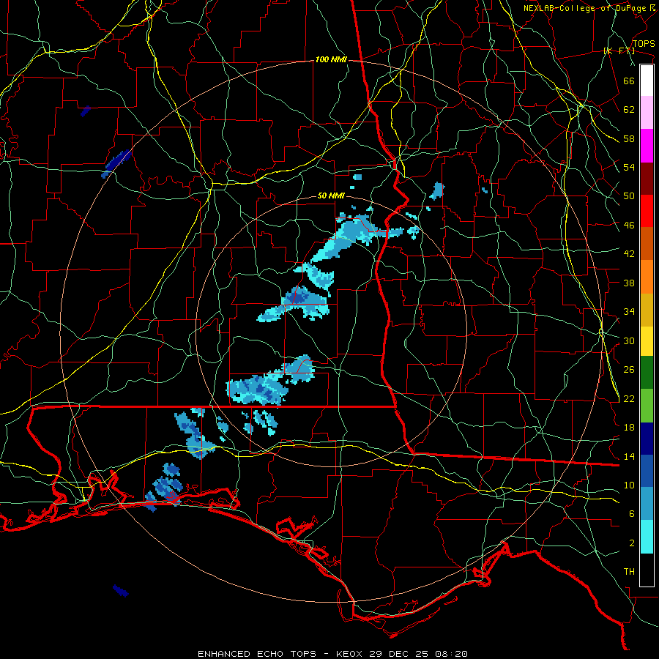The width and height of the screenshot is (659, 659).
Task: Click the TH legend label
Action: [629, 572]
